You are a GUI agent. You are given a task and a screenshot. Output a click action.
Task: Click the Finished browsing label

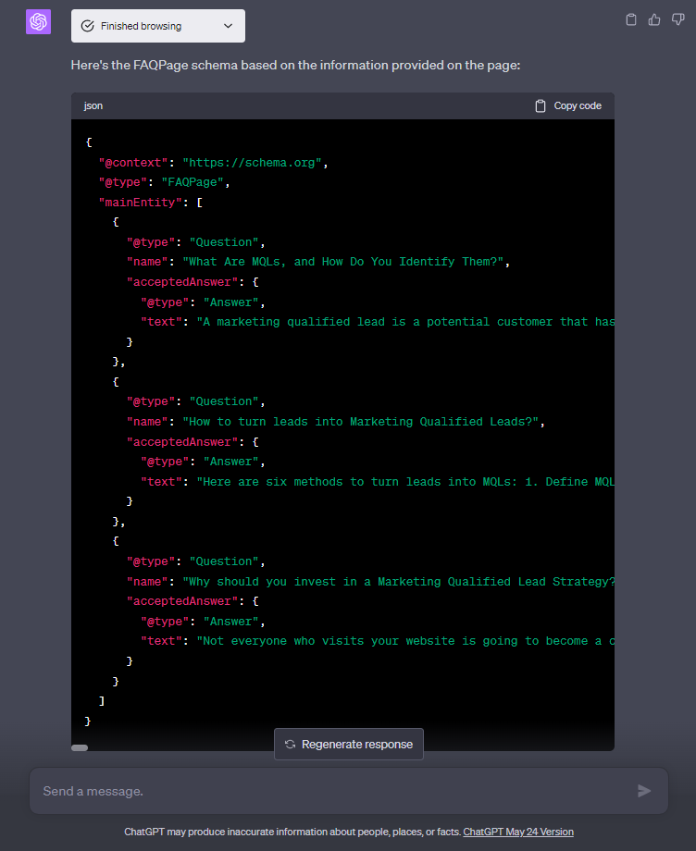point(141,26)
